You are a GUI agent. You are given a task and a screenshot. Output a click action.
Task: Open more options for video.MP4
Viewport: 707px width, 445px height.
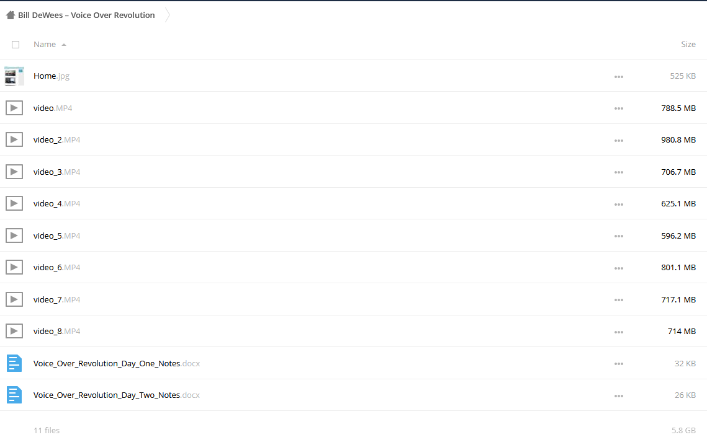(x=619, y=108)
